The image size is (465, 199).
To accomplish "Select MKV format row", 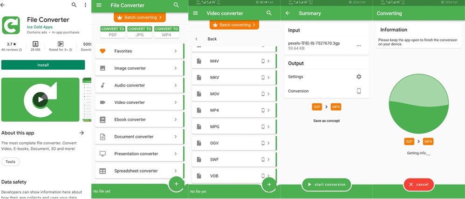I will (234, 78).
